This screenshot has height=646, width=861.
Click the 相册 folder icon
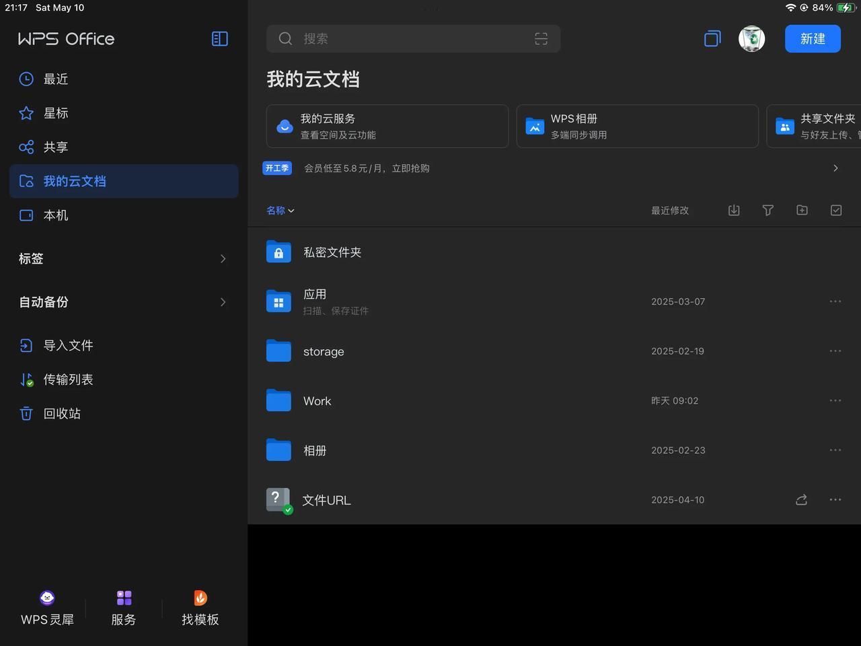click(278, 450)
